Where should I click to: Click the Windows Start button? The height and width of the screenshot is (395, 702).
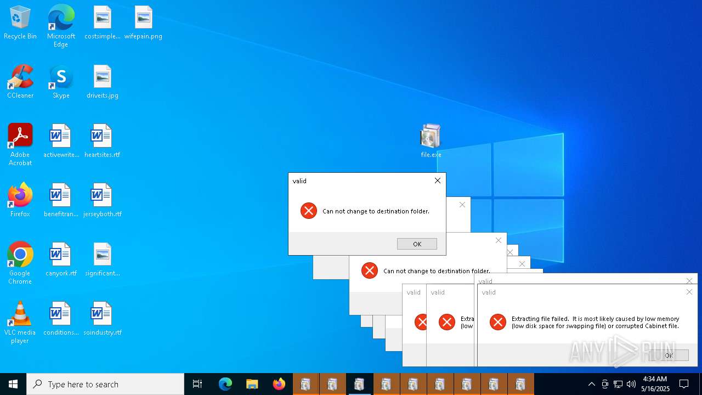pos(13,384)
